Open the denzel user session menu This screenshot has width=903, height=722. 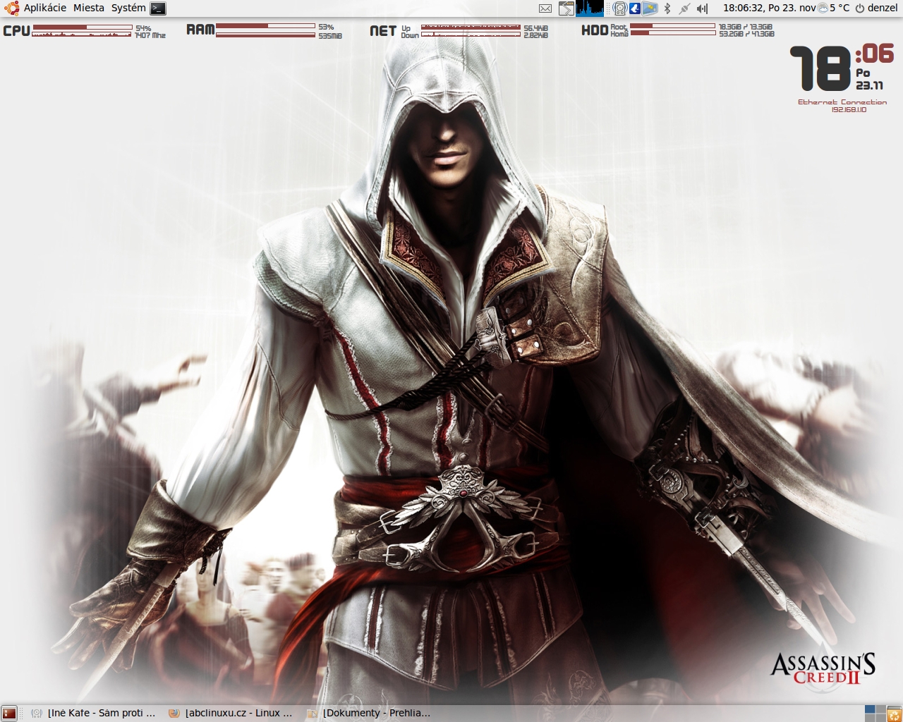pos(876,8)
